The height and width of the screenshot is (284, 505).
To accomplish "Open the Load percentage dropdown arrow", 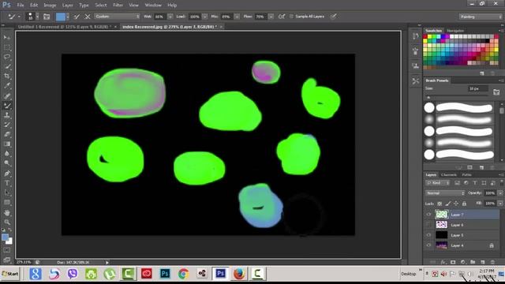I will (205, 17).
